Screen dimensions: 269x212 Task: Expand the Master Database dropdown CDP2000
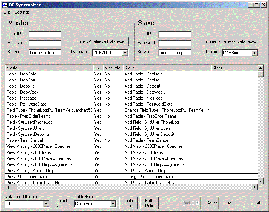tap(125, 53)
